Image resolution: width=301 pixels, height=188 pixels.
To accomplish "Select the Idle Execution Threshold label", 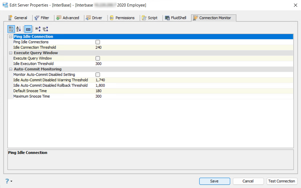I will point(33,64).
